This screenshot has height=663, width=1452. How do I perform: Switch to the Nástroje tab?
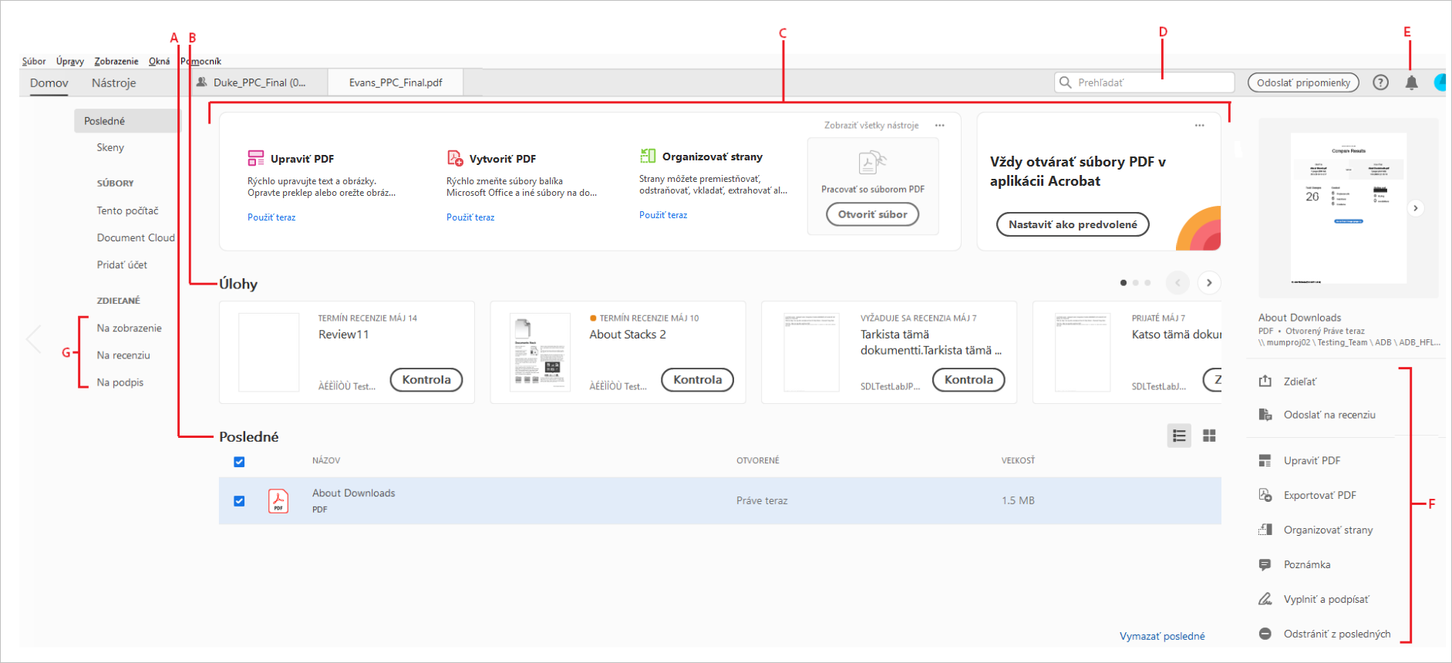click(x=113, y=82)
